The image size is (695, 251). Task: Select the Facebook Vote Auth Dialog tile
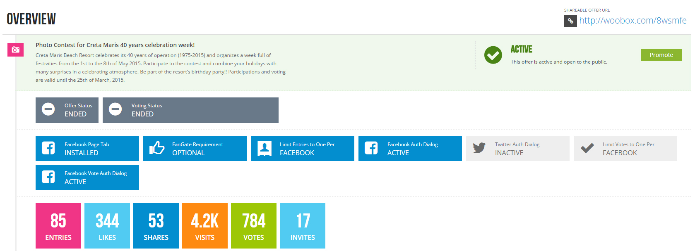[x=87, y=178]
